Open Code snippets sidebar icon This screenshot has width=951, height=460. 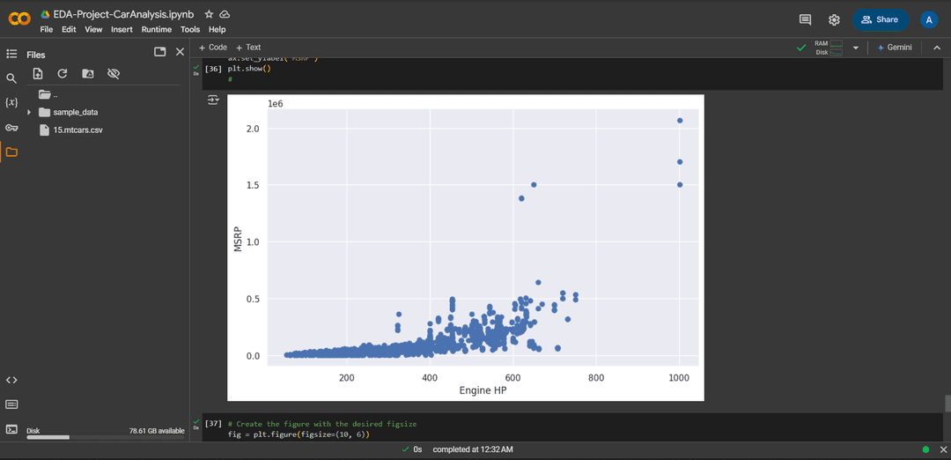11,380
